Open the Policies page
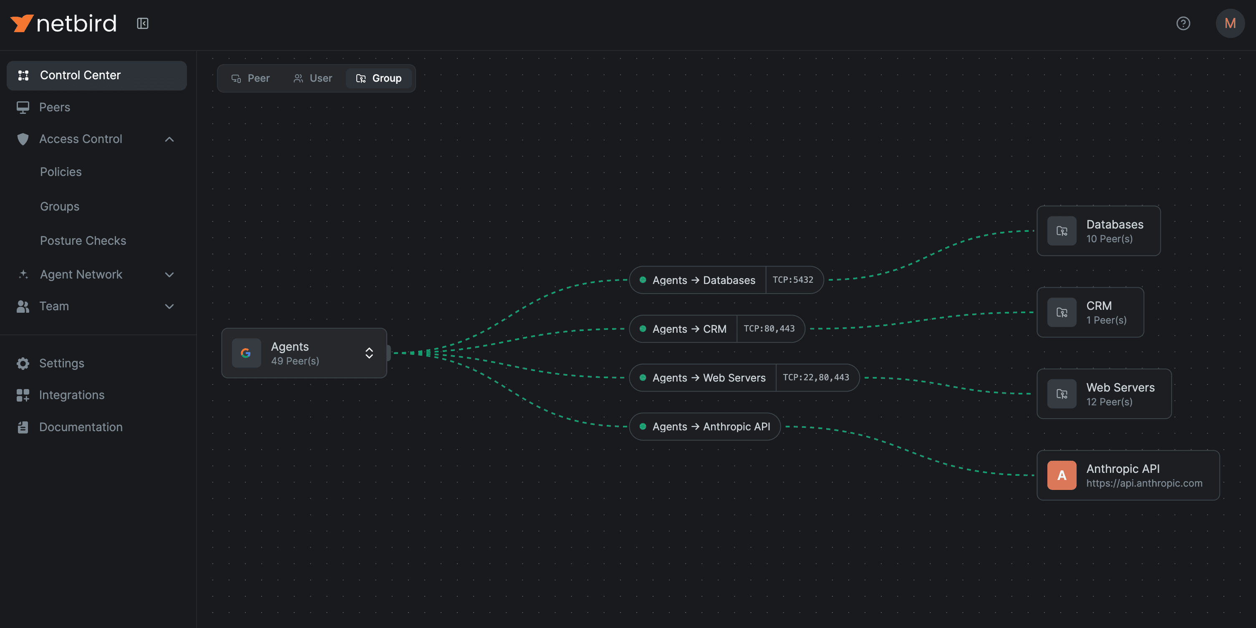The image size is (1256, 628). click(61, 172)
